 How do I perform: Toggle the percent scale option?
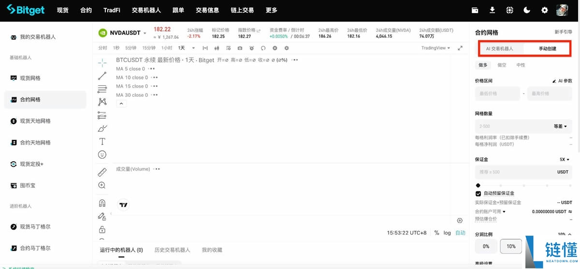tap(437, 233)
